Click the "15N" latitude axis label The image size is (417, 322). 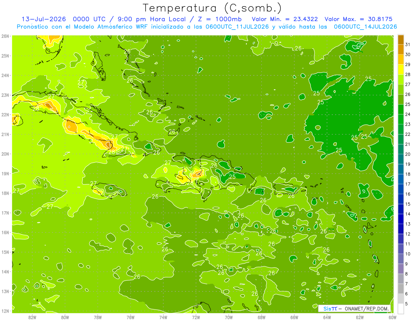[x=5, y=252]
